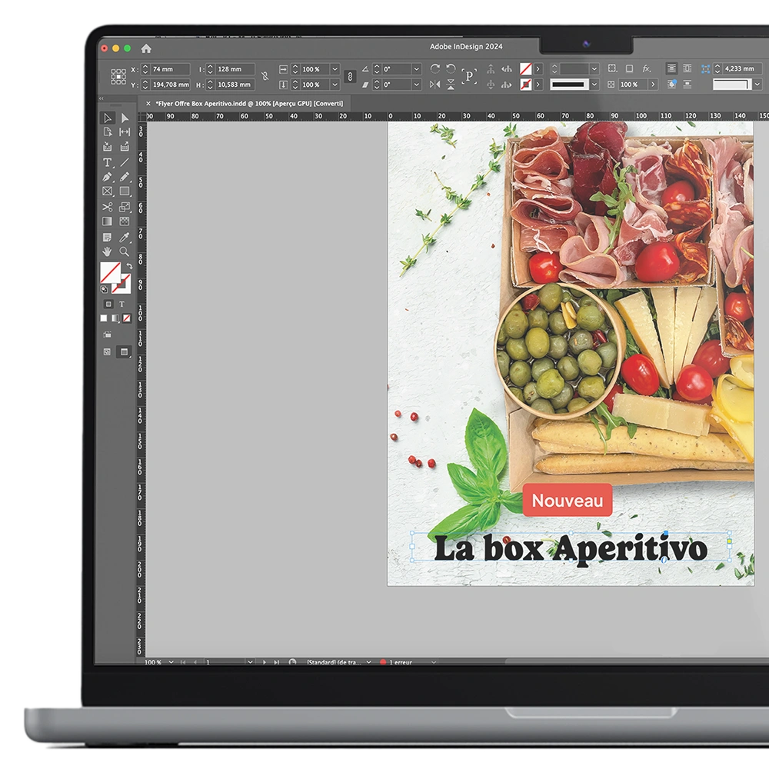Open the horizontal scale percentage dropdown
The width and height of the screenshot is (769, 769).
(335, 69)
